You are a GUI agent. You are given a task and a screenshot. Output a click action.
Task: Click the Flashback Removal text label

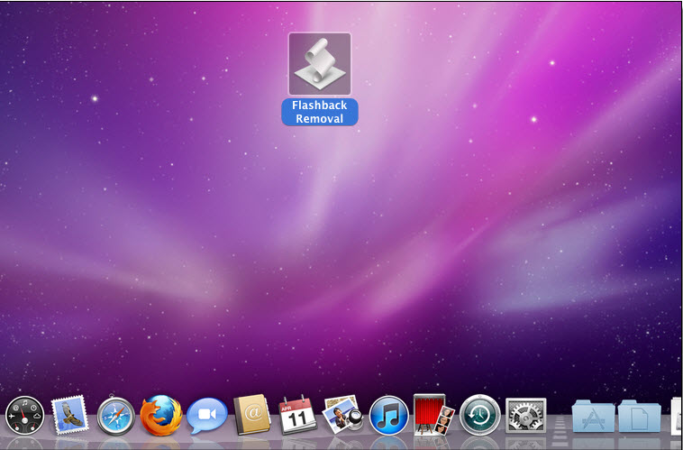(x=320, y=112)
